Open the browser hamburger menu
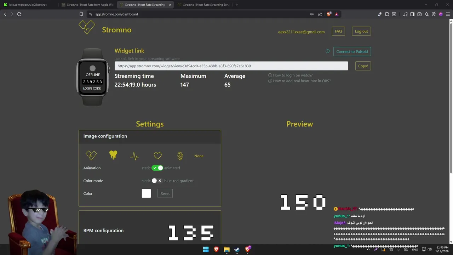Image resolution: width=453 pixels, height=255 pixels. pos(448,14)
